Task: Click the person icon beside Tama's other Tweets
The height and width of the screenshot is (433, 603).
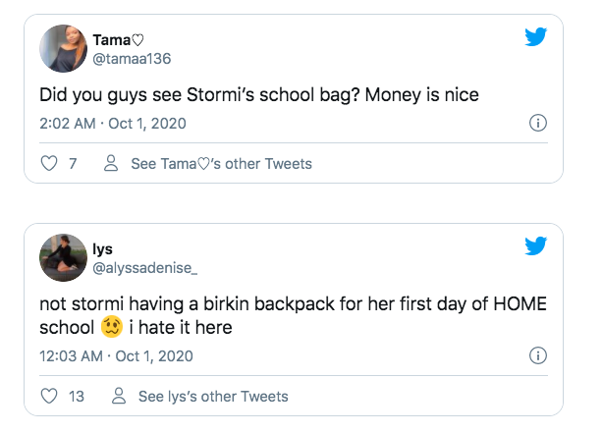Action: 111,164
